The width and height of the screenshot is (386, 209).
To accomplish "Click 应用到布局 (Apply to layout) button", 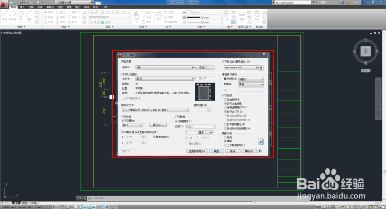I will coord(197,151).
